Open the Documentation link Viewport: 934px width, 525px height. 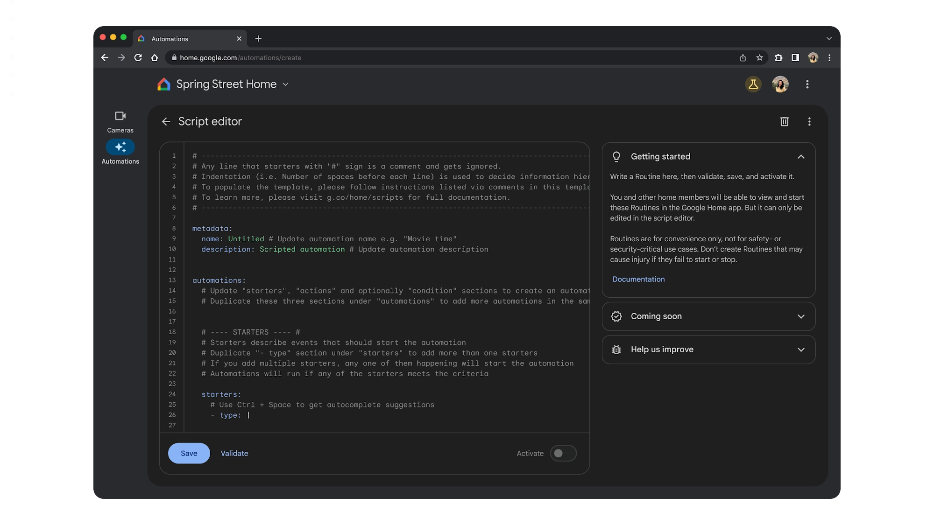638,279
